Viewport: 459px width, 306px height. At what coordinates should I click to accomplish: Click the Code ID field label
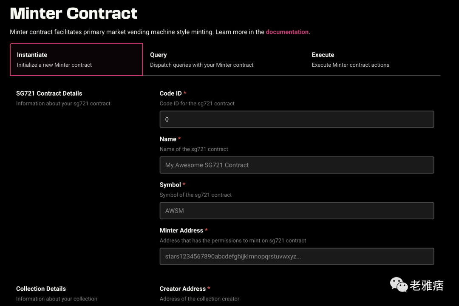click(170, 93)
